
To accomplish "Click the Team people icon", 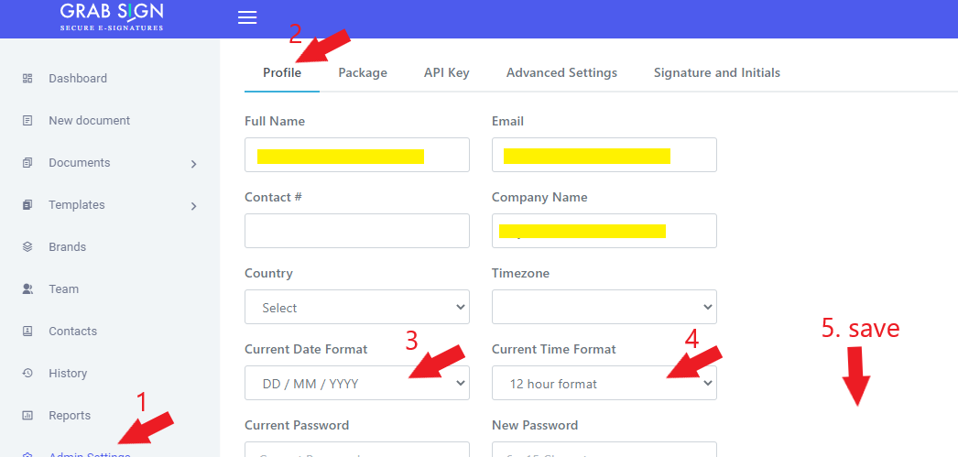I will pyautogui.click(x=27, y=289).
